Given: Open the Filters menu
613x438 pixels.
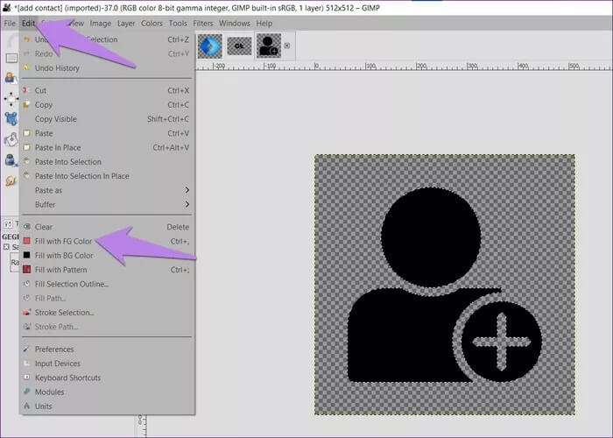Looking at the screenshot, I should click(203, 24).
